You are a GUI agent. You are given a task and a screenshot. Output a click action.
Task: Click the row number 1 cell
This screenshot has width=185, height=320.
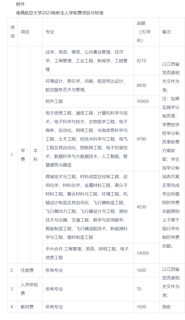[13, 155]
